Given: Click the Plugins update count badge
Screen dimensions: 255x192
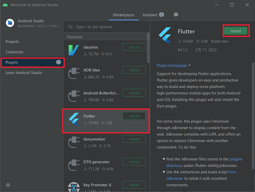Looking at the screenshot, I should click(58, 62).
